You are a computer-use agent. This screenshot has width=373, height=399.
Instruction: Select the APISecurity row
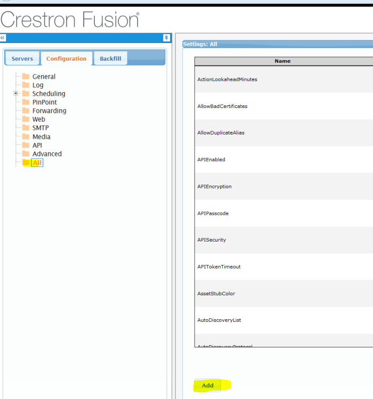(284, 240)
